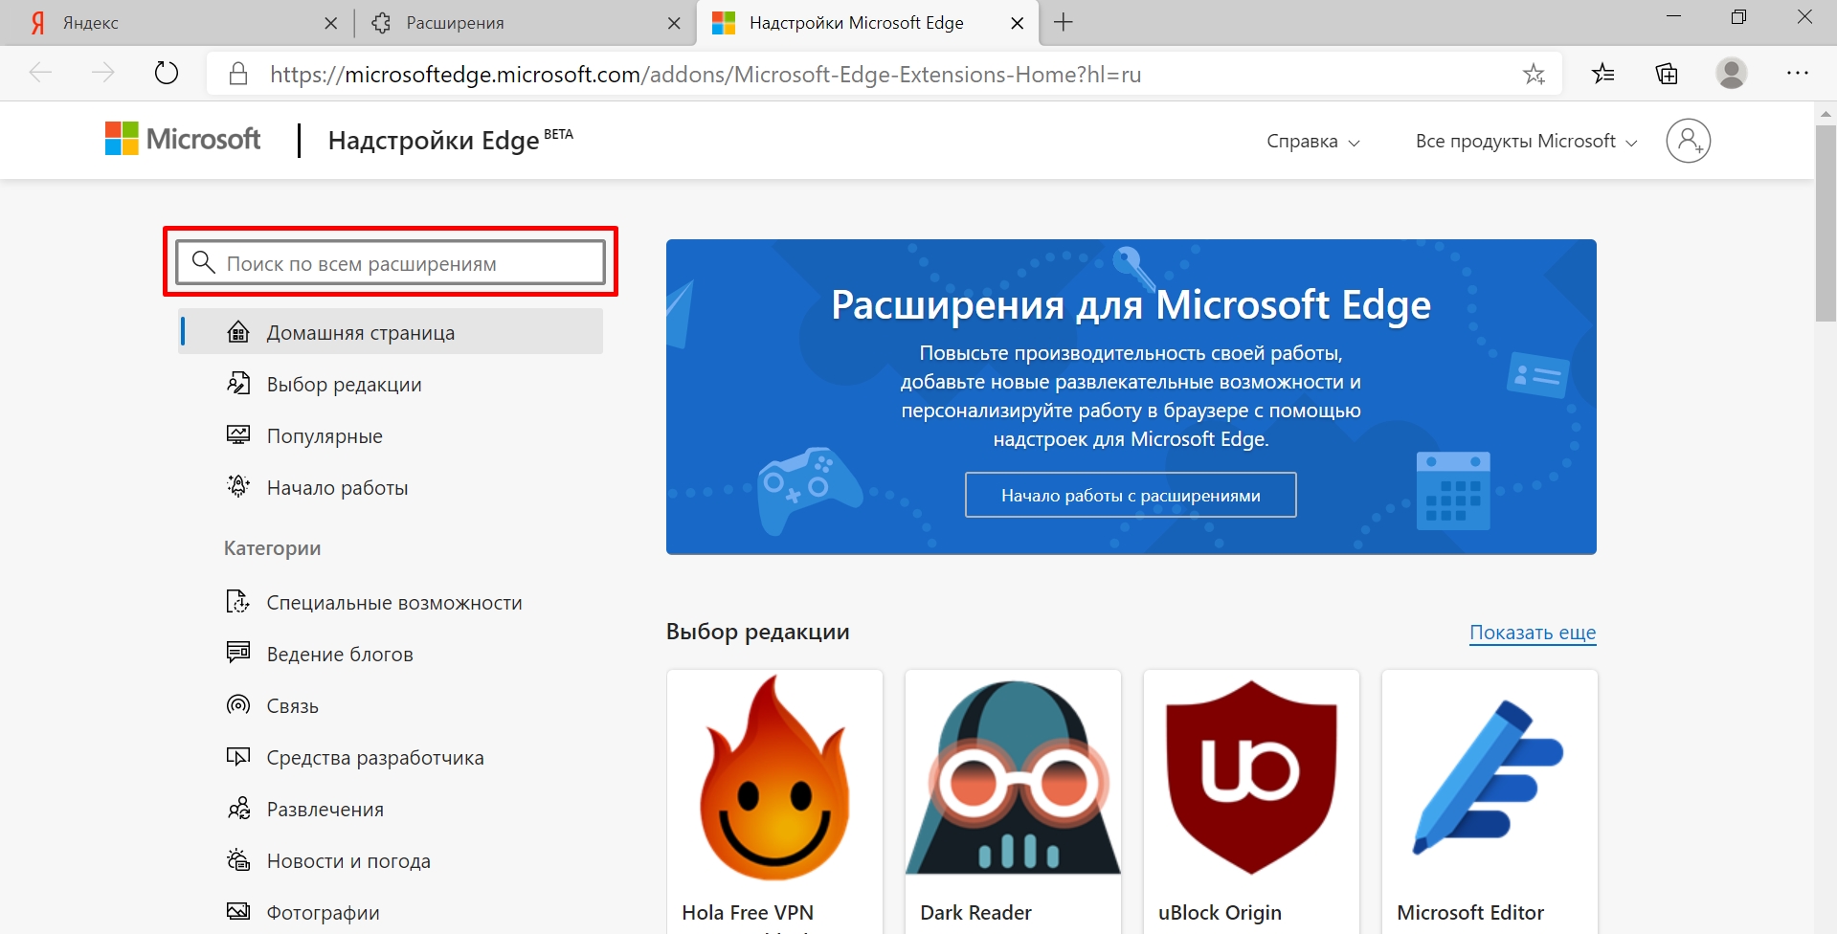Click the browser profile avatar
This screenshot has height=934, width=1837.
(1731, 73)
